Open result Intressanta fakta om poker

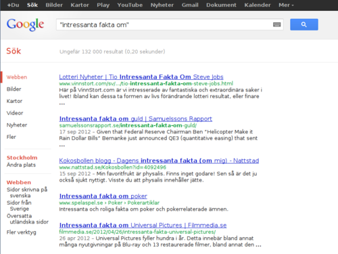(103, 196)
